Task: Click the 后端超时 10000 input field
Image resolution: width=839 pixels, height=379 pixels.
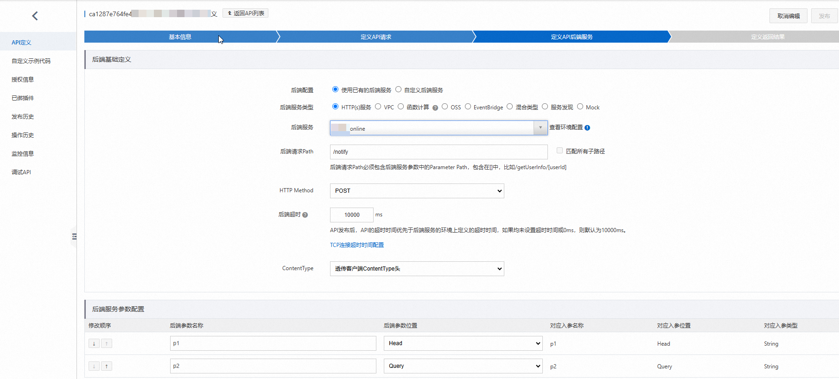Action: click(x=351, y=215)
